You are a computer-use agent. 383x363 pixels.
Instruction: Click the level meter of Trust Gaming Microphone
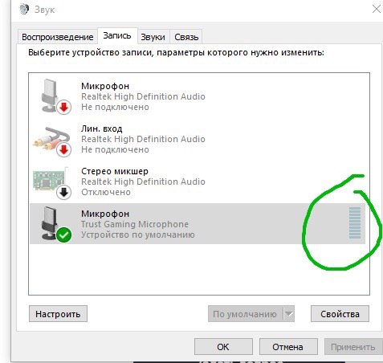click(355, 222)
